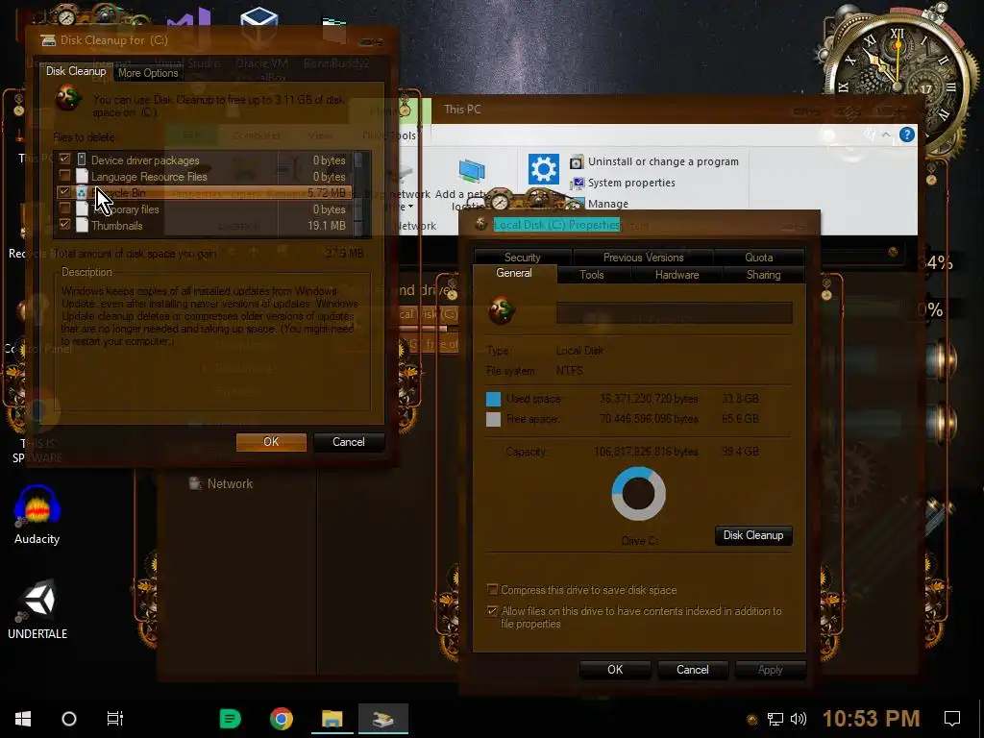This screenshot has width=984, height=738.
Task: Open the Action Center notifications
Action: 952,719
